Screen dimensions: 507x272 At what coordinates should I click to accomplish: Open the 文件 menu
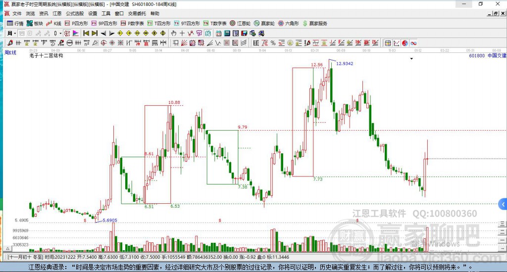coord(17,13)
